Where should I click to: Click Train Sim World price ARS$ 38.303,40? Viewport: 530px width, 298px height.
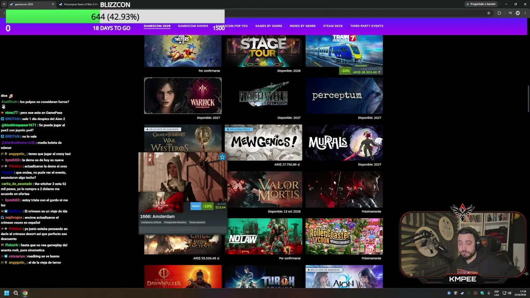coord(365,72)
